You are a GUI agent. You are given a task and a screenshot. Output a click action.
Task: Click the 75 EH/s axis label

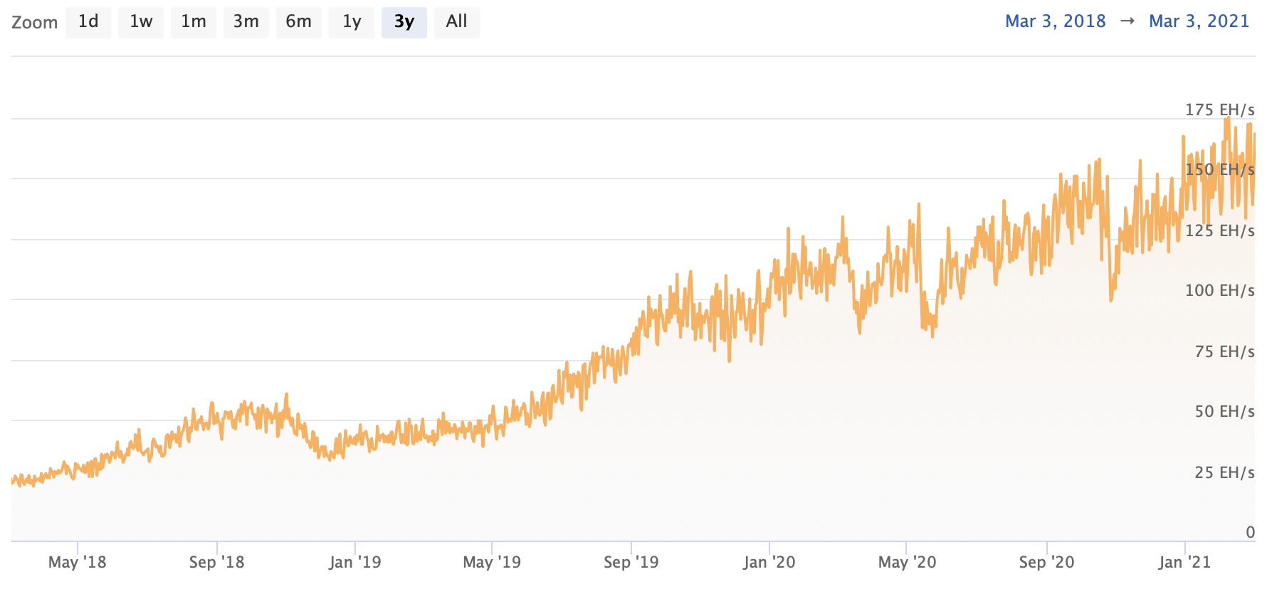coord(1225,351)
